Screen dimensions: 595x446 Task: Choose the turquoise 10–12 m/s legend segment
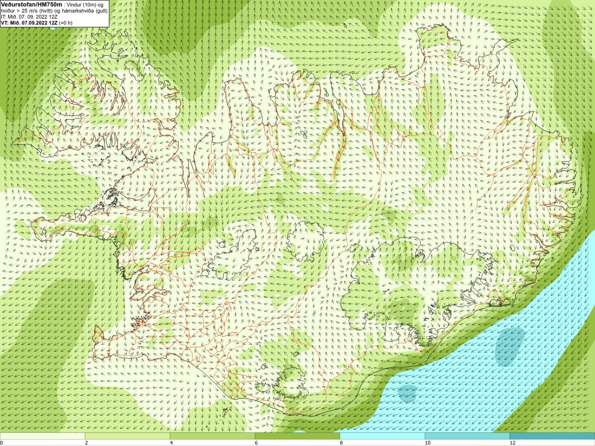tap(467, 436)
